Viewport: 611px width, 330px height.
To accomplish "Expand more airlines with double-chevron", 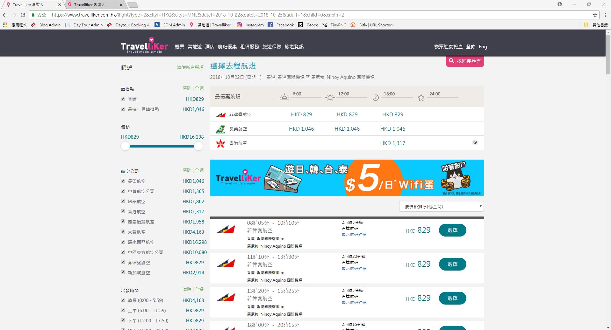I will (475, 142).
